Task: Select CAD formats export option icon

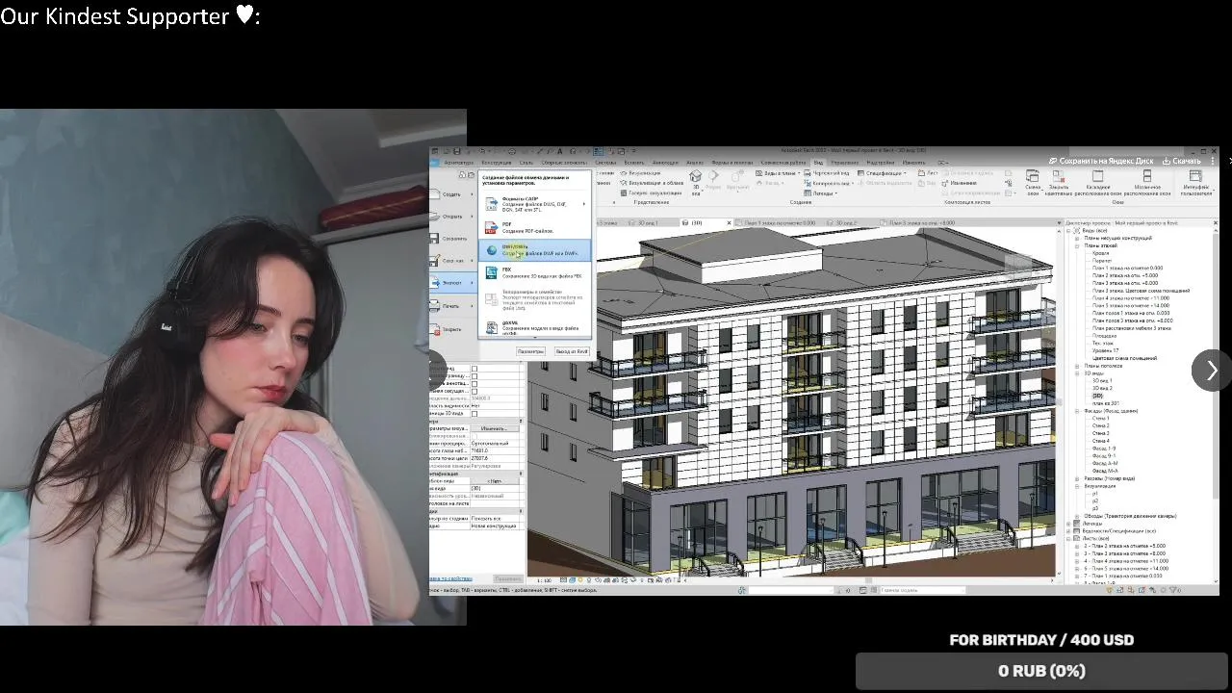Action: point(492,204)
